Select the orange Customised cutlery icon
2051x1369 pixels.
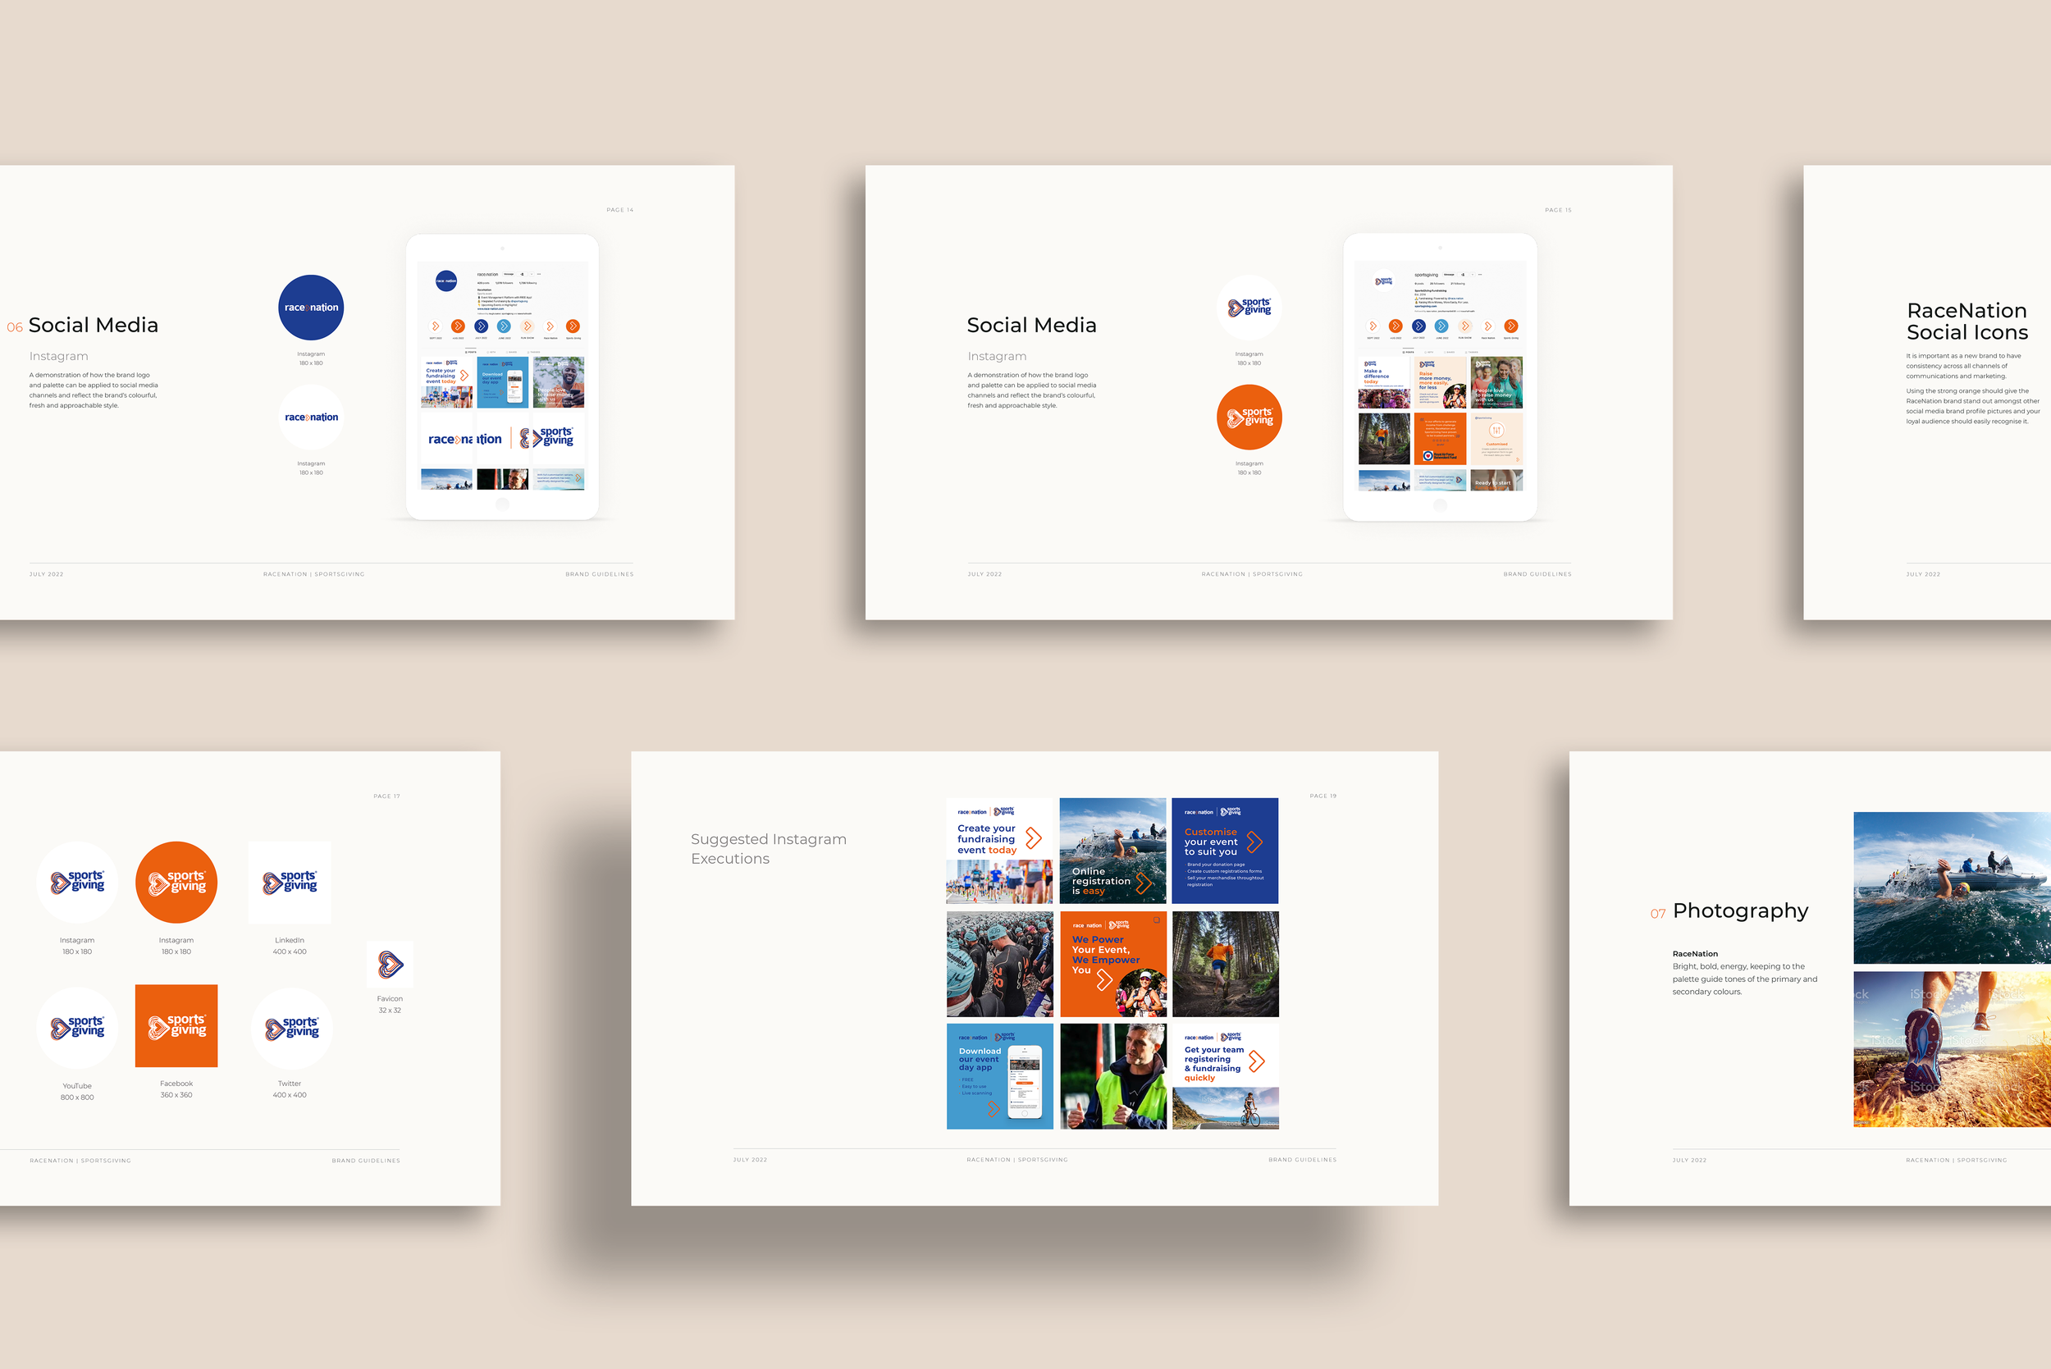[x=1497, y=429]
